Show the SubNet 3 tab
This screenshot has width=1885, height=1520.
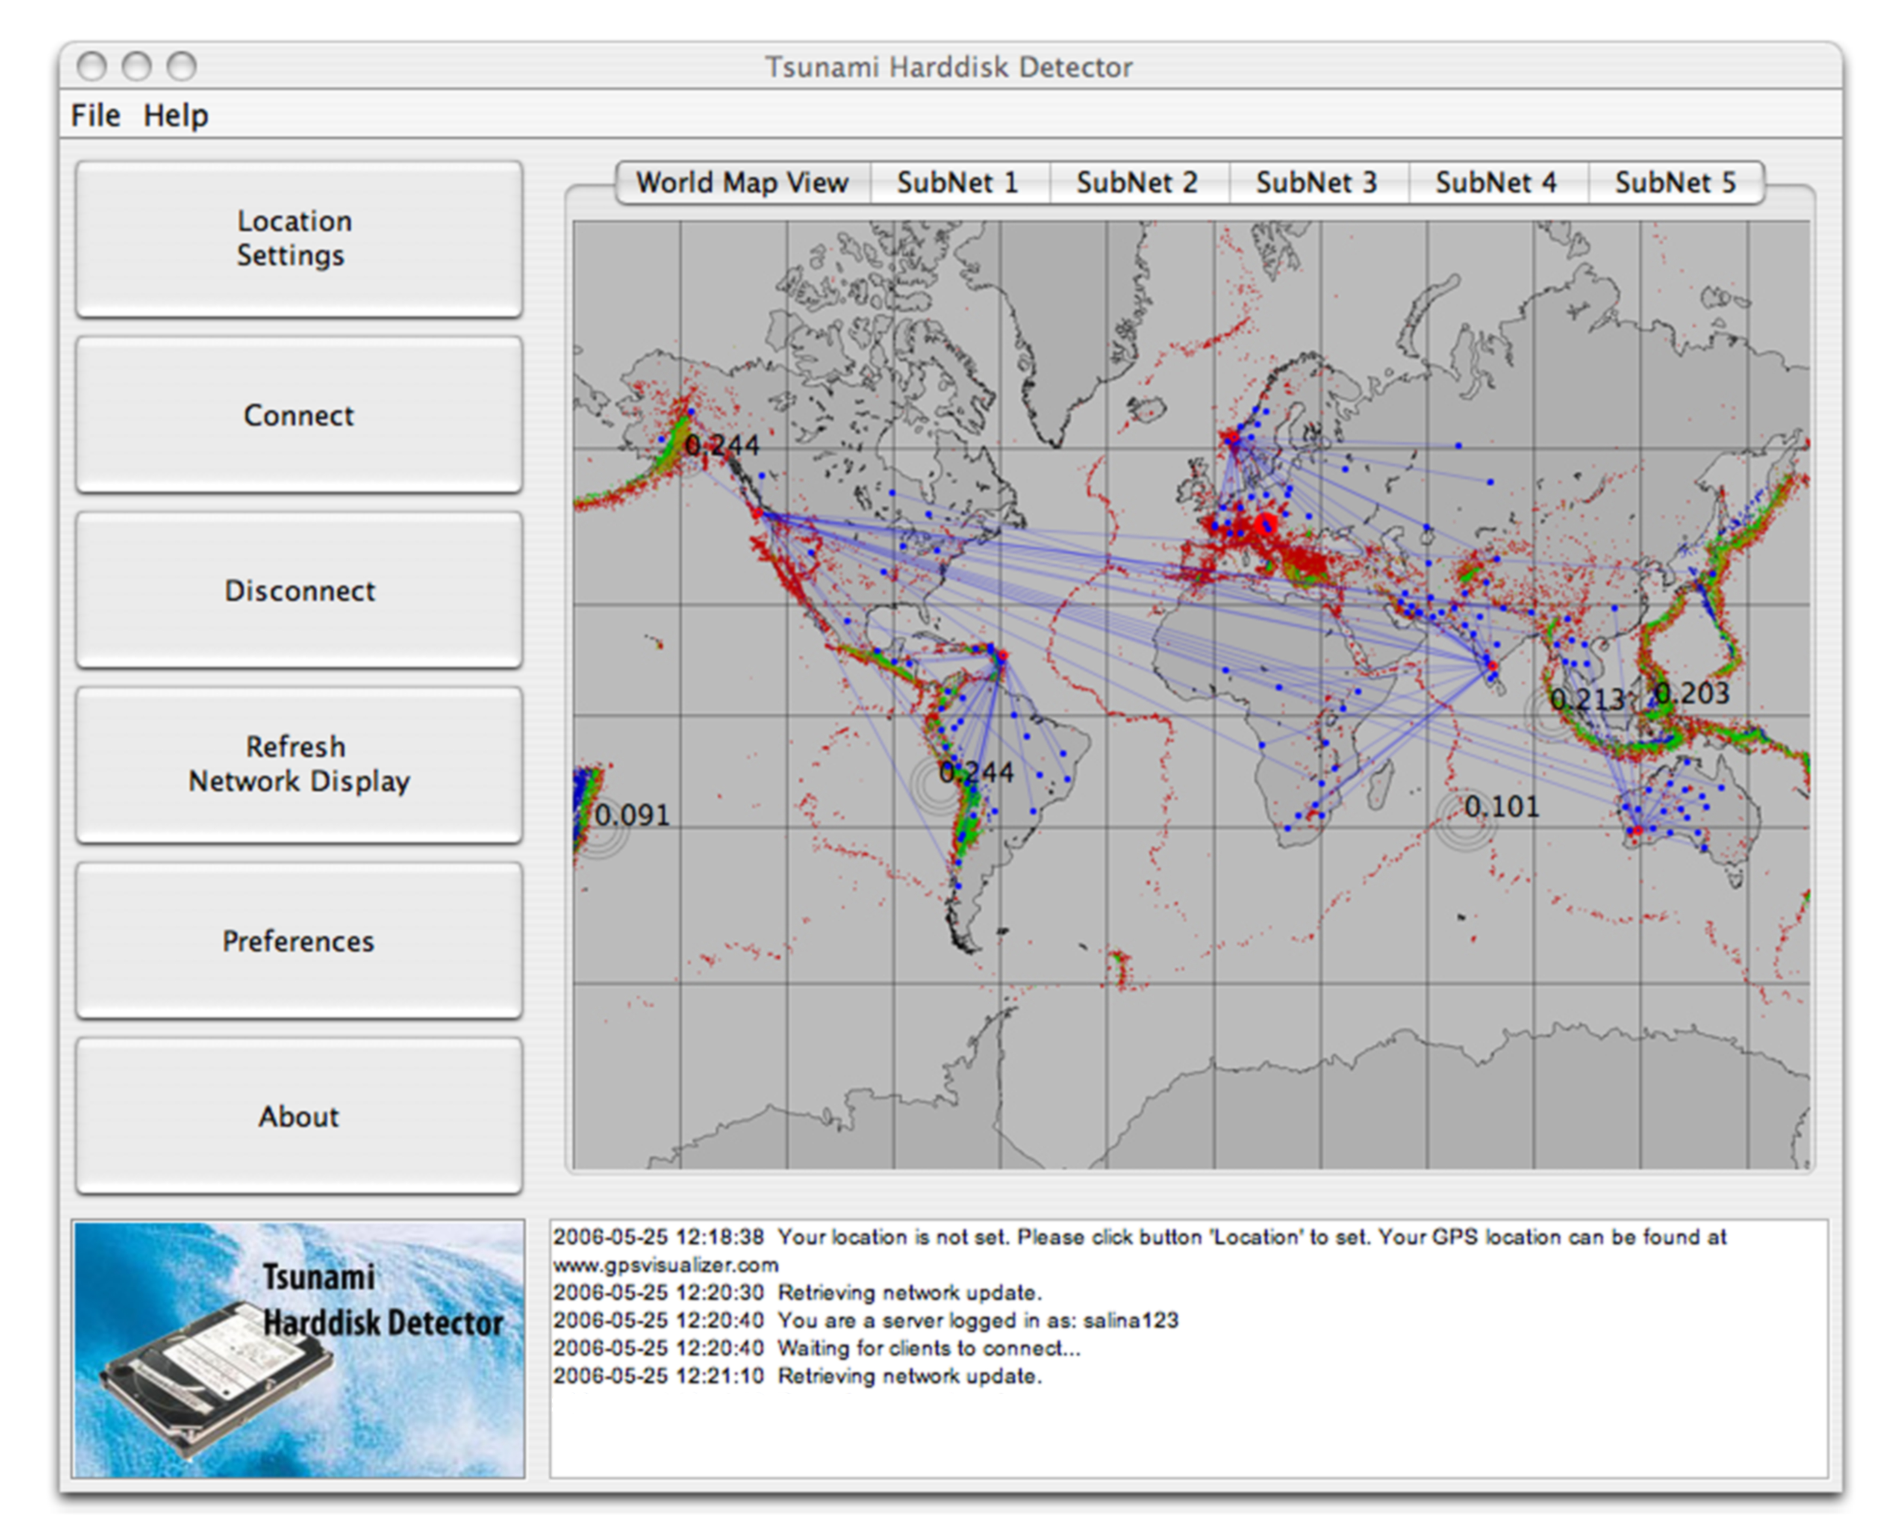[x=1318, y=182]
